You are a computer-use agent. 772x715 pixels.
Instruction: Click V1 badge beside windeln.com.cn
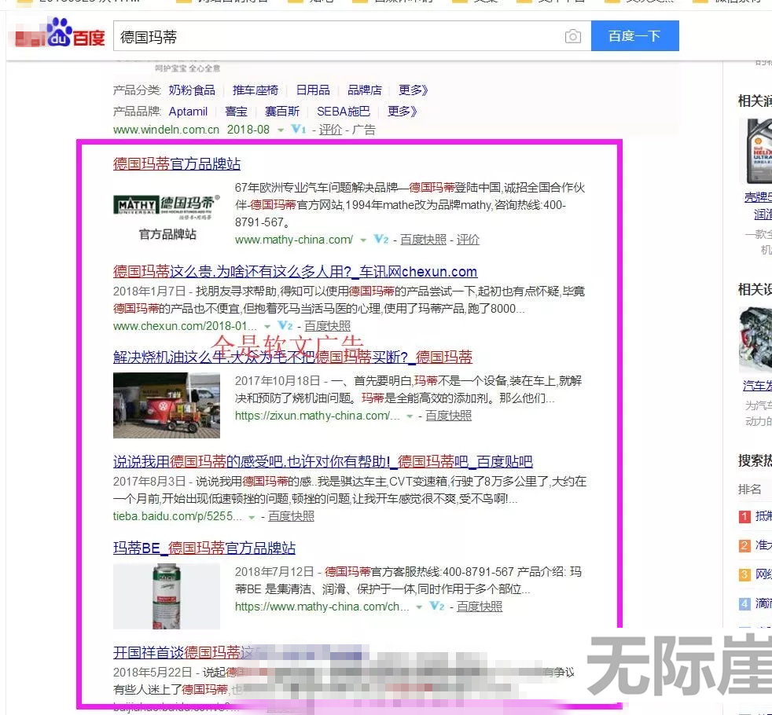pyautogui.click(x=299, y=130)
